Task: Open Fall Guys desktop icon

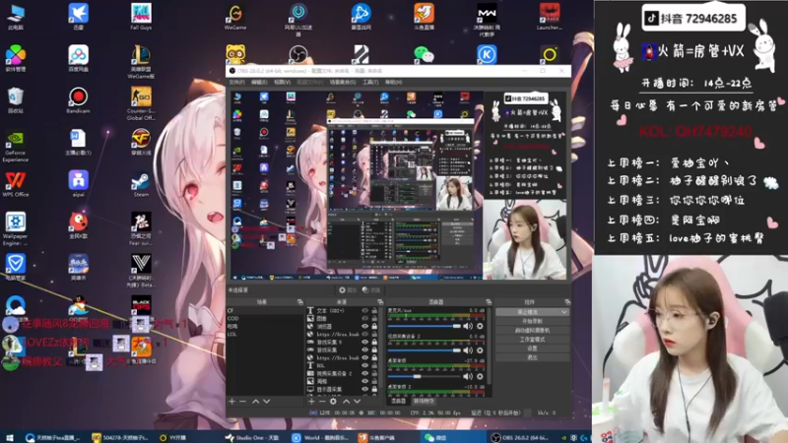Action: point(141,17)
